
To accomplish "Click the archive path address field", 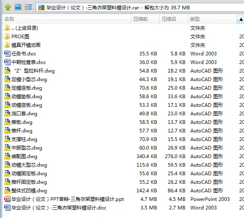I will tap(140, 7).
